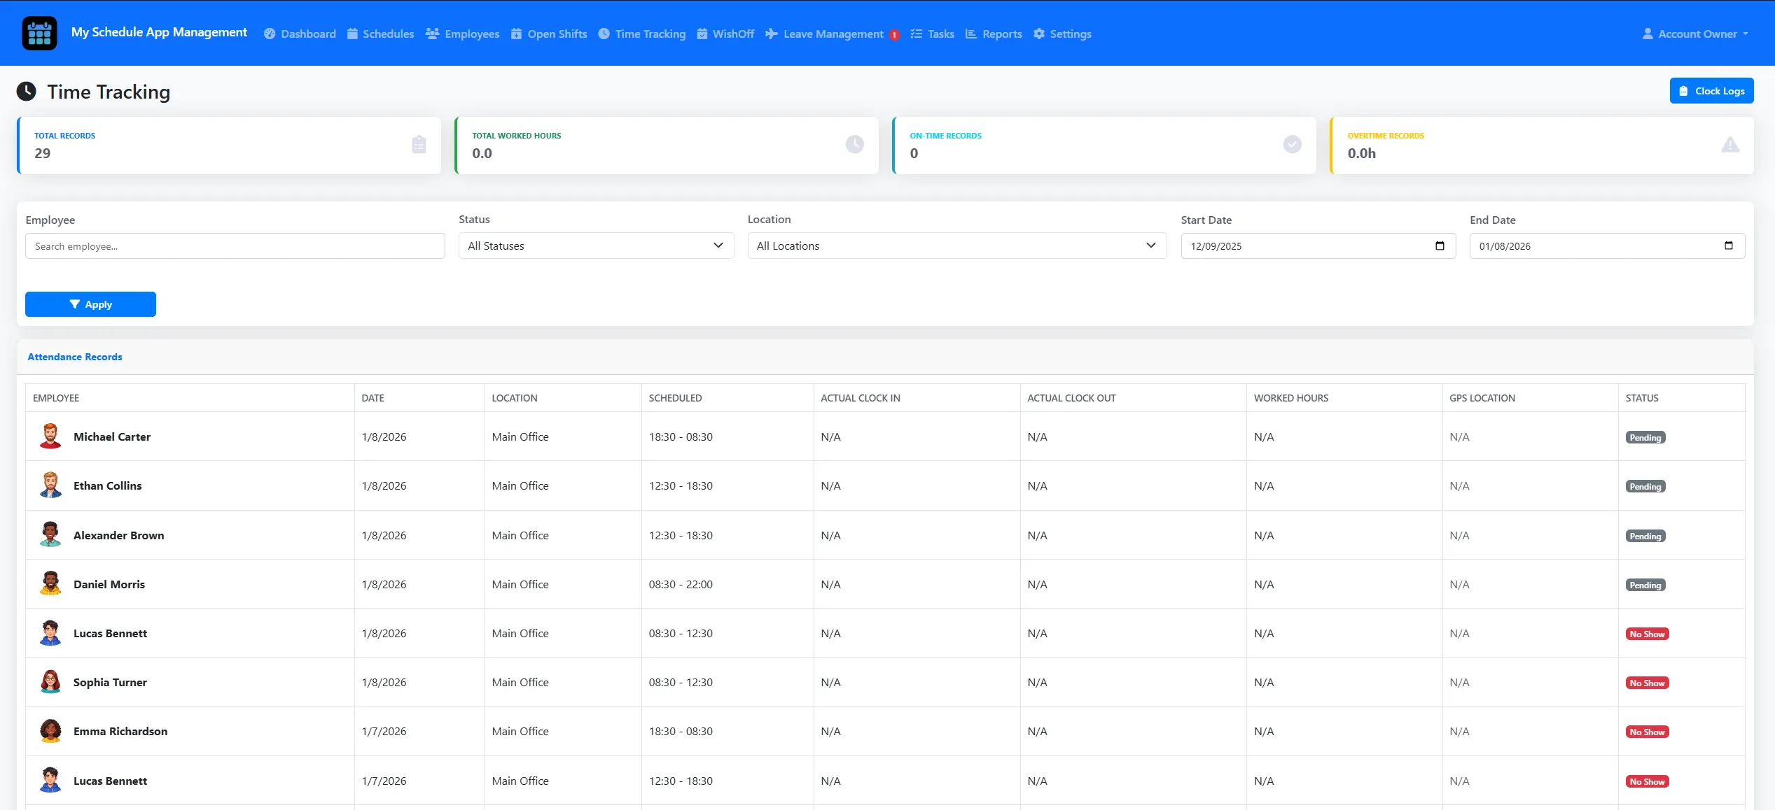Open Open Shifts via its briefcase icon
1775x810 pixels.
pyautogui.click(x=516, y=34)
